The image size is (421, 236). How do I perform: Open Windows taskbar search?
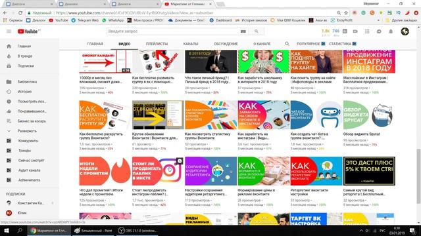pos(20,230)
